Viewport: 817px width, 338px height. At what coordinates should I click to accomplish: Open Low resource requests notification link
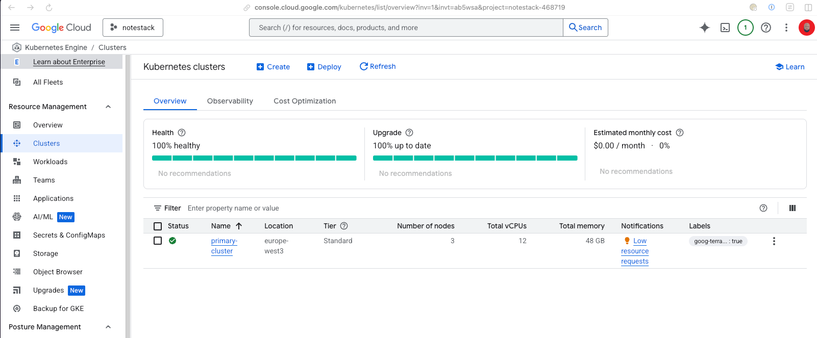635,251
